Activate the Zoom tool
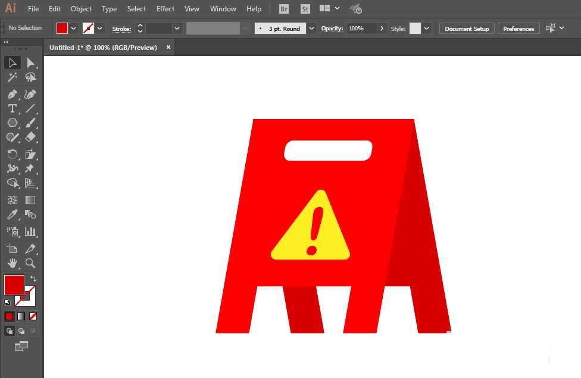The image size is (581, 378). coord(30,263)
